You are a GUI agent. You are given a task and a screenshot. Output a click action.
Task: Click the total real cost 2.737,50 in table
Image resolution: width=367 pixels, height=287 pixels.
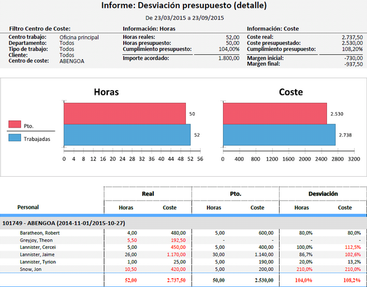177,280
